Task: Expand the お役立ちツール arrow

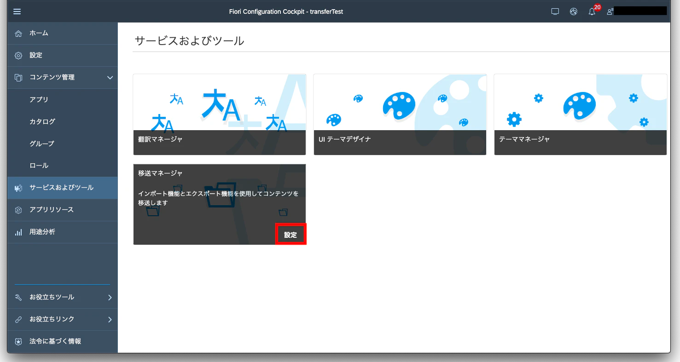Action: [110, 298]
